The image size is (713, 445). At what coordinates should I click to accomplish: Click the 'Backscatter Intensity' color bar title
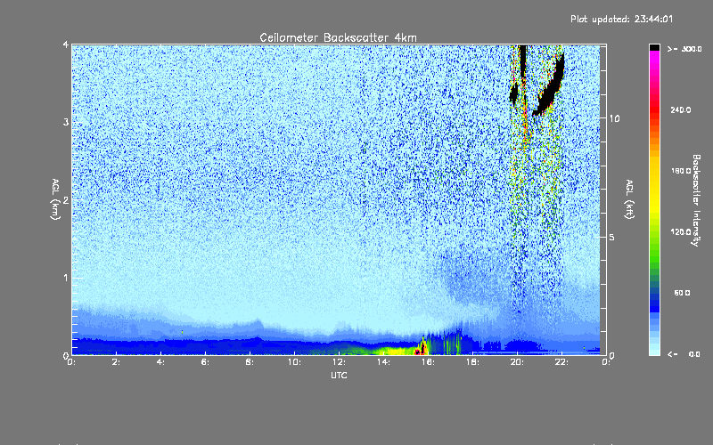[696, 200]
